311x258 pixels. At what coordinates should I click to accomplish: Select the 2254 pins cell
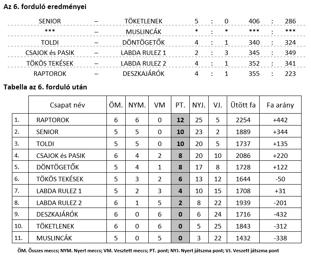tap(243, 120)
